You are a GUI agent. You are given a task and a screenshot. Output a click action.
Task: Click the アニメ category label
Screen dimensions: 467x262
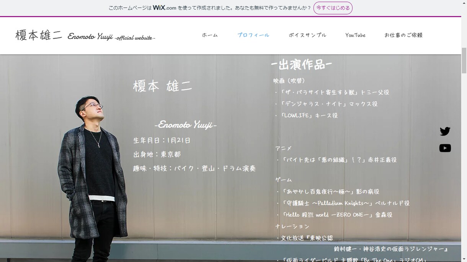point(284,148)
